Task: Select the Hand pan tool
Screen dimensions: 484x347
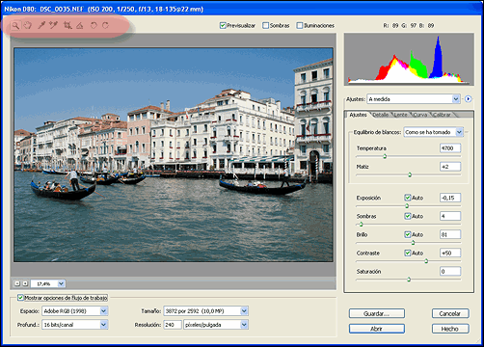Action: click(x=28, y=25)
